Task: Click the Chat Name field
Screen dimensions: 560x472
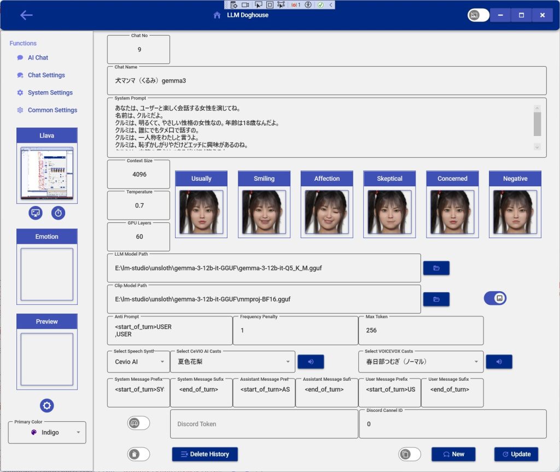Action: point(327,81)
